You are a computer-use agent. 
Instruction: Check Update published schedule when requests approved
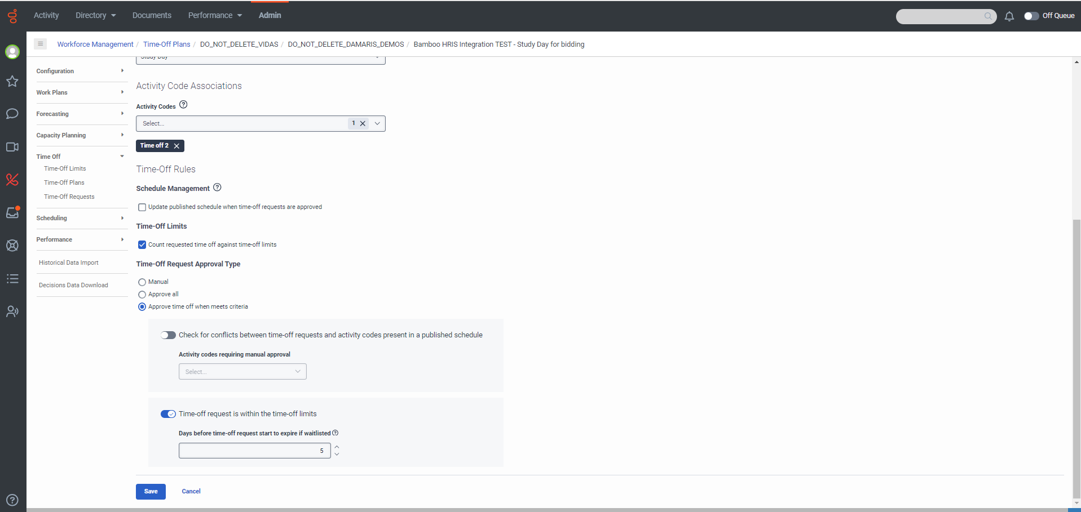click(x=142, y=207)
